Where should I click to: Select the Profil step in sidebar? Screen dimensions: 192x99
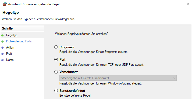coord(9,54)
